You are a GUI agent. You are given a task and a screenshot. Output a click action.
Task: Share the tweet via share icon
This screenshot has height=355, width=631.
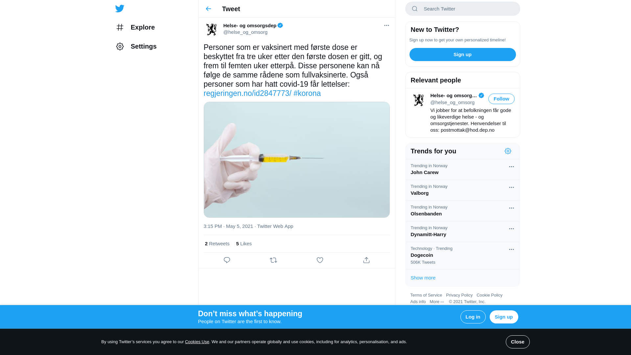point(366,260)
